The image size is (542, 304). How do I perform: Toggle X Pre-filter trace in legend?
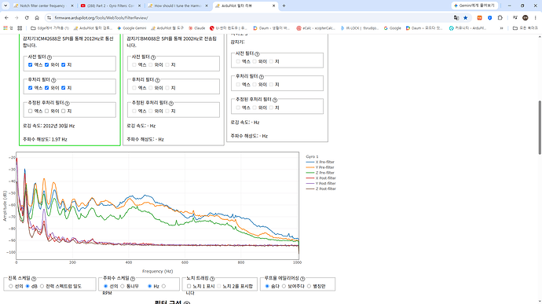320,162
